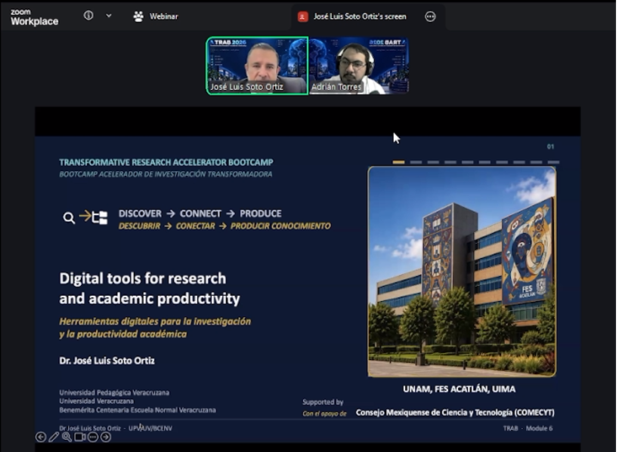
Task: Click the slideshow zoom magnifier icon
Action: pyautogui.click(x=67, y=437)
